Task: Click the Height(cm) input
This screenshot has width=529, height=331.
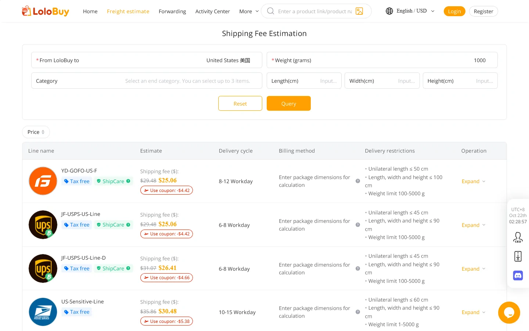Action: (460, 81)
